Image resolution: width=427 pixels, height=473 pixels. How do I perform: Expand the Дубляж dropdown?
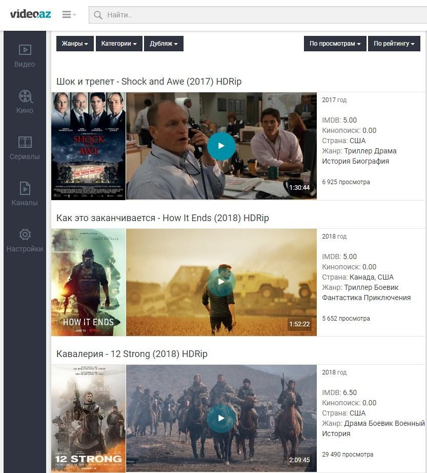pos(164,44)
